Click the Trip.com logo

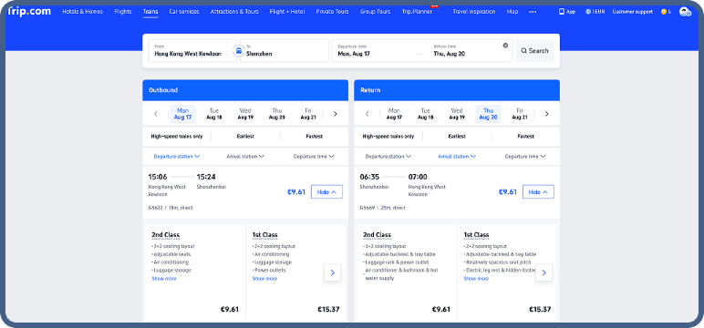(x=29, y=12)
